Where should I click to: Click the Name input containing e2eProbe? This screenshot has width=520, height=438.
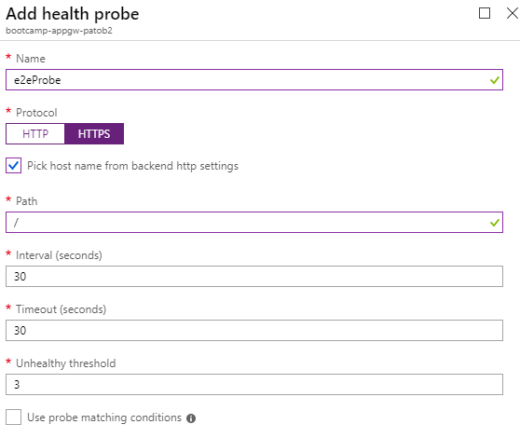coord(254,79)
